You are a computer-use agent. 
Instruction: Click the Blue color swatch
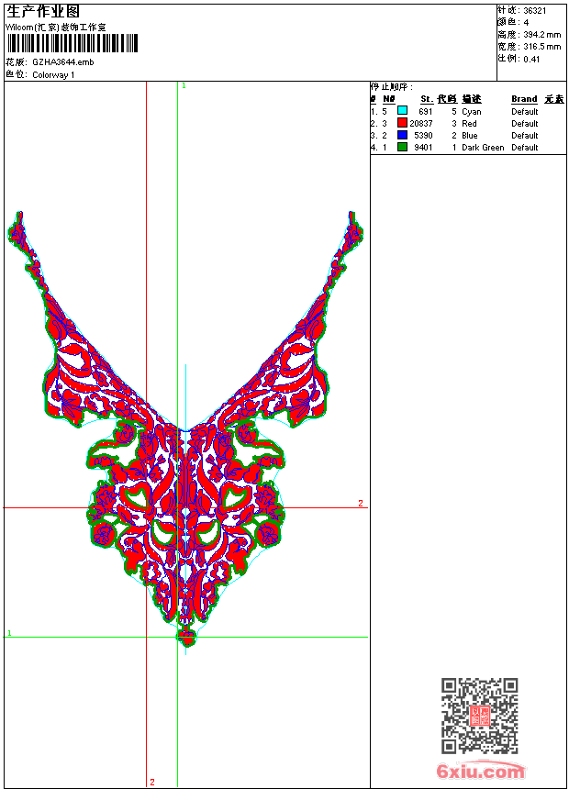click(x=402, y=135)
